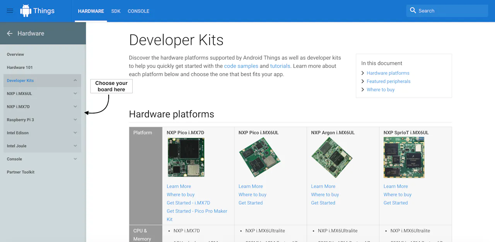Click the NXP Pico i.MX7D column title

185,132
